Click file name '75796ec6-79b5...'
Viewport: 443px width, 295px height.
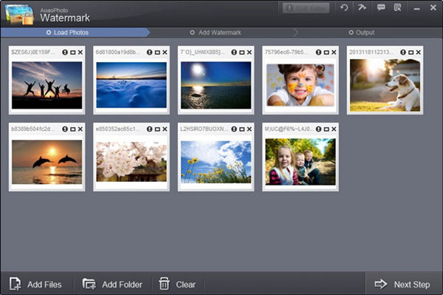(x=286, y=52)
